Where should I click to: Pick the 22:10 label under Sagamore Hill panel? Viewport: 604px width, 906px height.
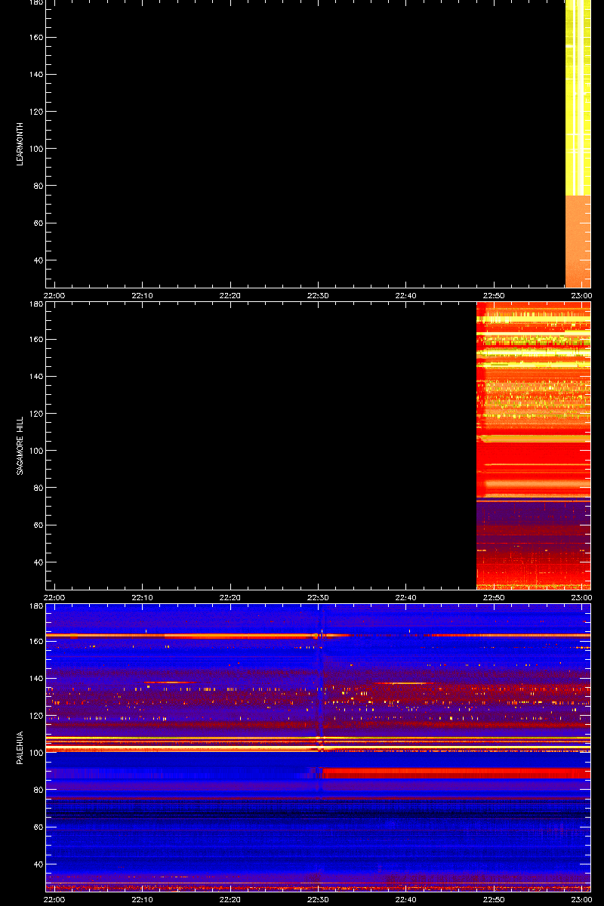point(142,596)
